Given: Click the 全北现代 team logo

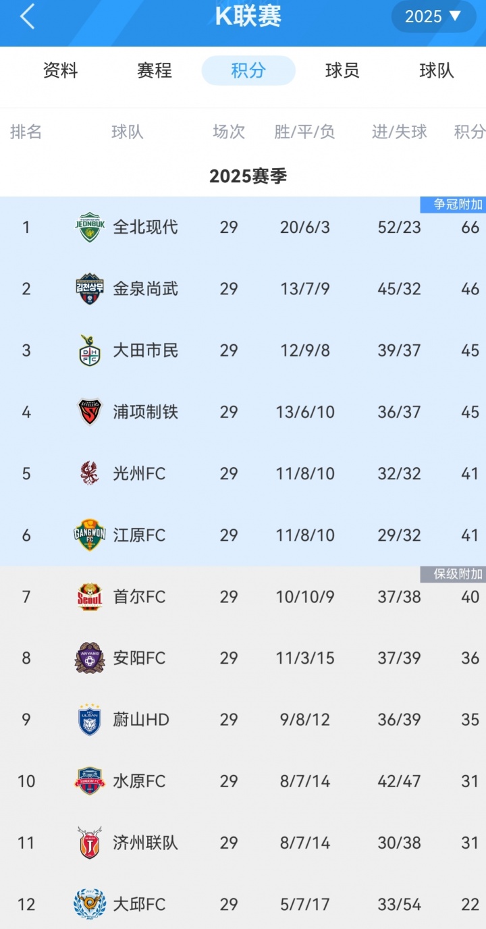Looking at the screenshot, I should click(x=89, y=228).
